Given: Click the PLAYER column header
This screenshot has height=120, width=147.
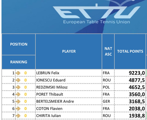Looking at the screenshot, I should click(x=69, y=52).
